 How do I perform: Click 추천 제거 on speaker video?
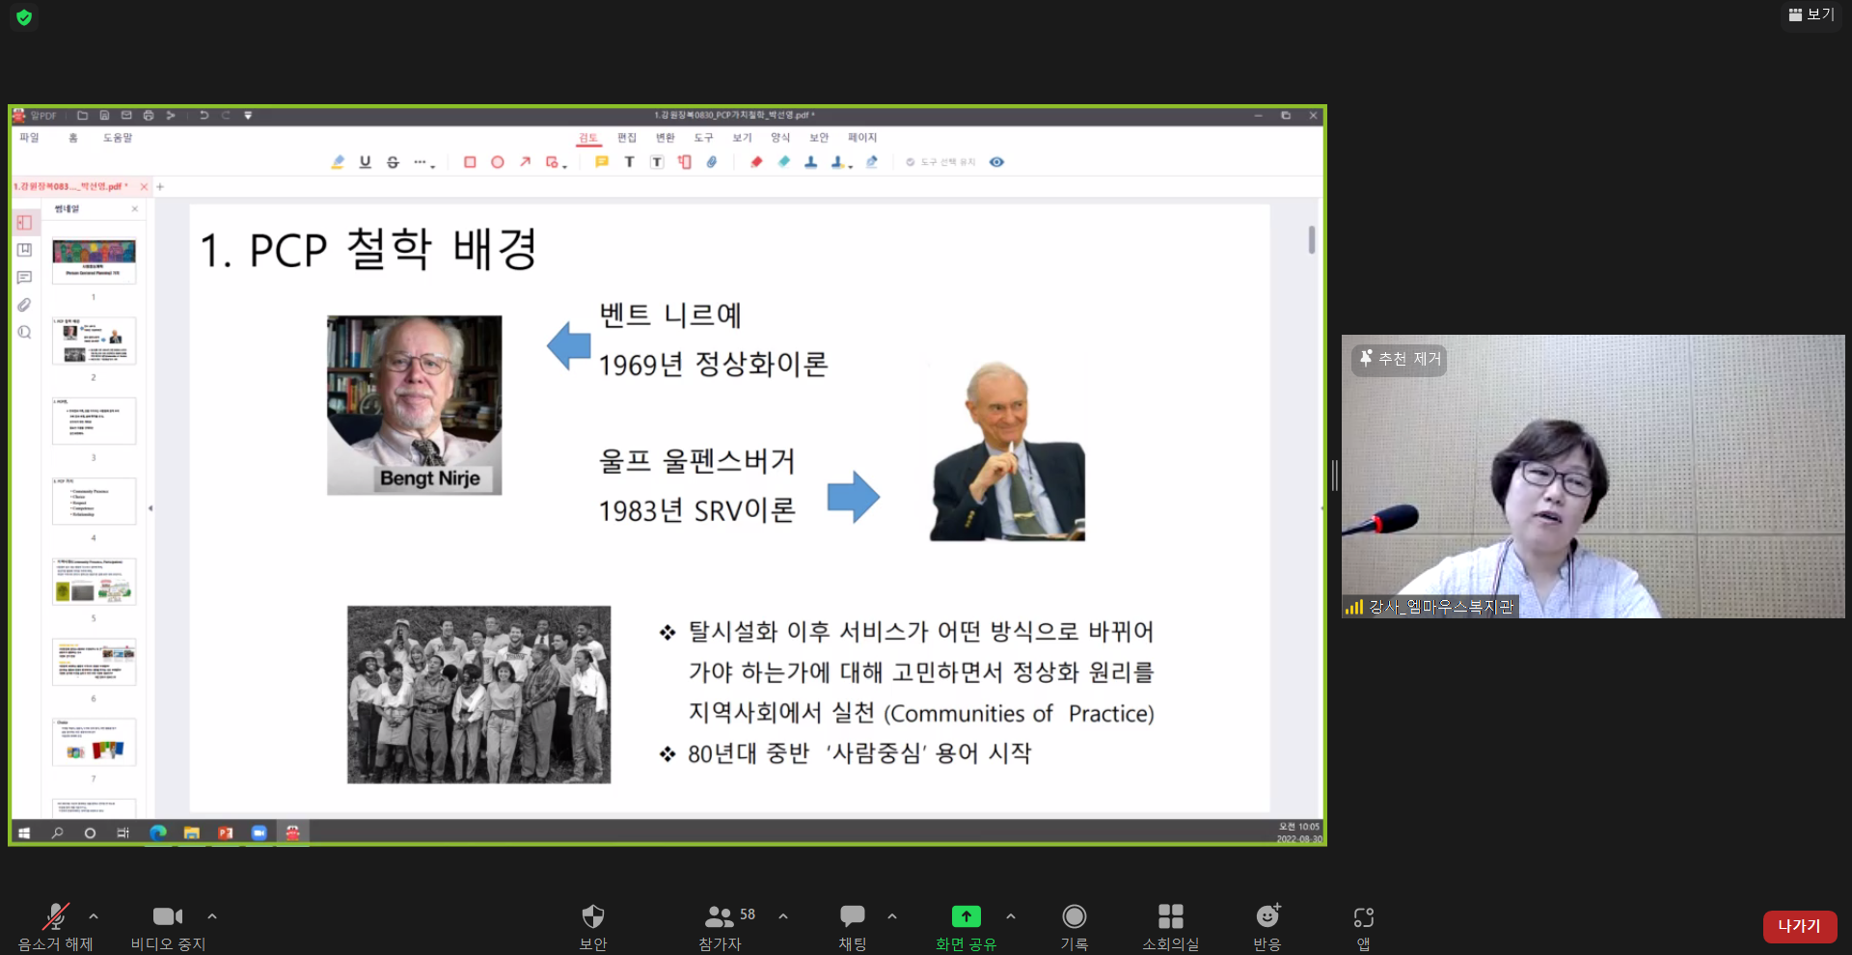1400,359
